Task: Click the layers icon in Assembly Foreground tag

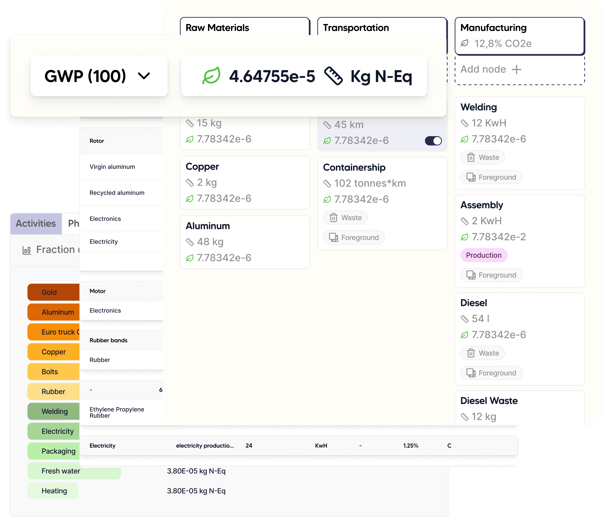Action: [x=471, y=275]
